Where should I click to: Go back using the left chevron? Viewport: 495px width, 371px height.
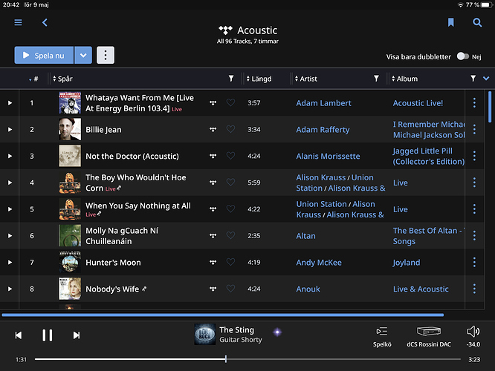coord(45,22)
